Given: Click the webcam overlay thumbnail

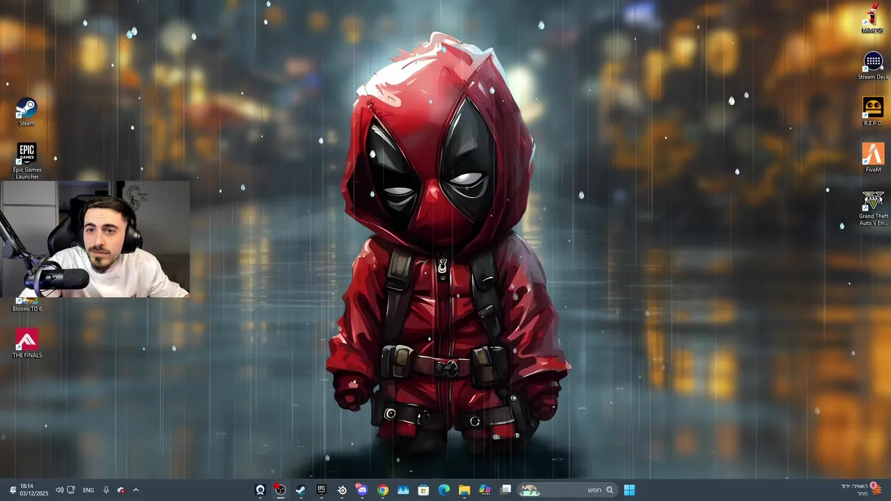Looking at the screenshot, I should pos(95,239).
